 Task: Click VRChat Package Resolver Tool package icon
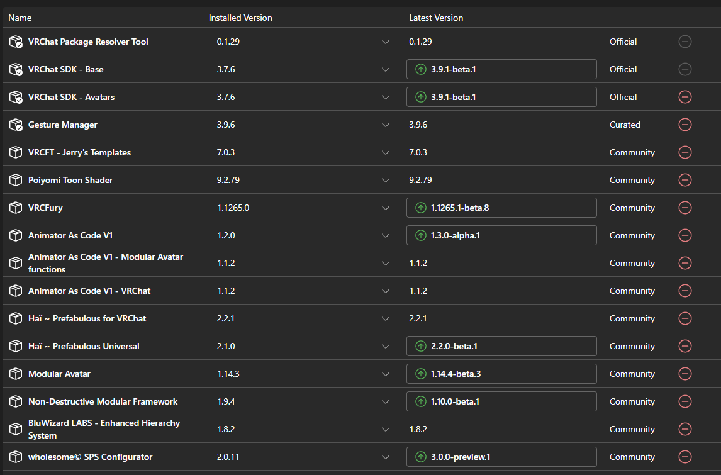pyautogui.click(x=16, y=42)
